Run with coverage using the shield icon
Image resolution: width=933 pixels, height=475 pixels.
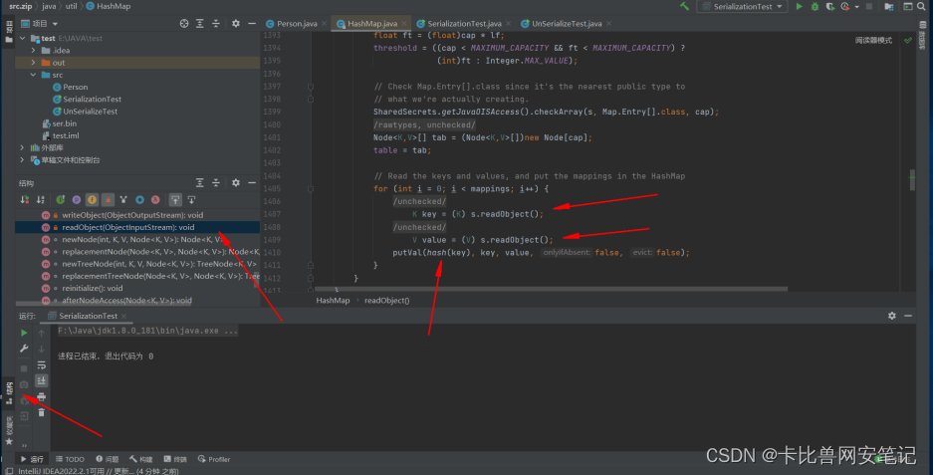pos(830,7)
